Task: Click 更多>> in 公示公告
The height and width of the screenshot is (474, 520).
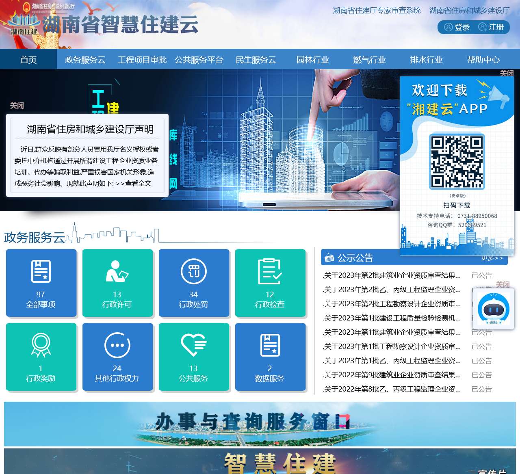Action: click(492, 258)
